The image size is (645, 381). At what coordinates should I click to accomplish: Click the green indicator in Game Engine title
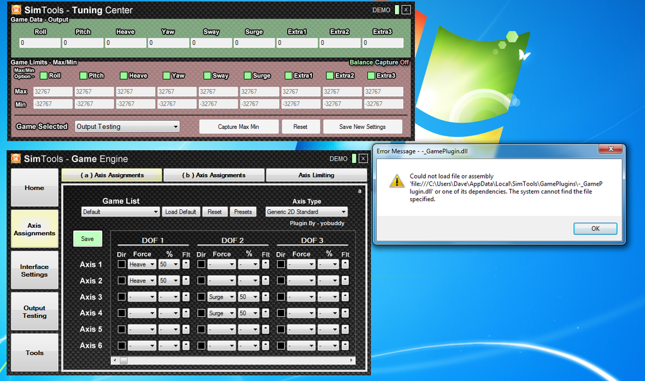click(354, 158)
